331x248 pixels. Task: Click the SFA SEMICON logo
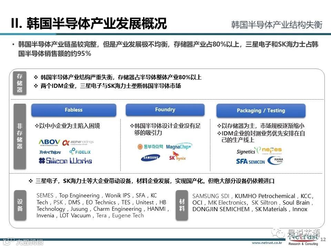coord(250,162)
